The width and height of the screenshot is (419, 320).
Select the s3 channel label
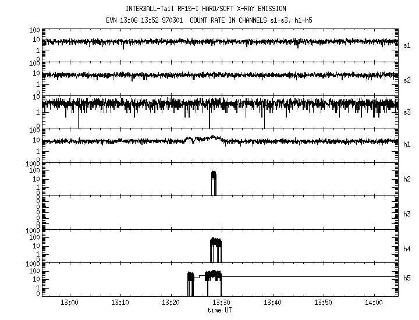click(407, 112)
